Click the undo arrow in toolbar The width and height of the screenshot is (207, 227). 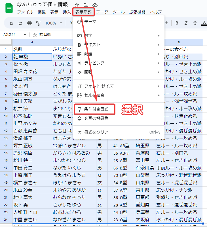coord(11,23)
